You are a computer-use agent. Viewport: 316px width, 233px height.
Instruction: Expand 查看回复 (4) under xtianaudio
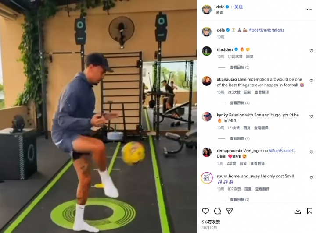point(240,103)
